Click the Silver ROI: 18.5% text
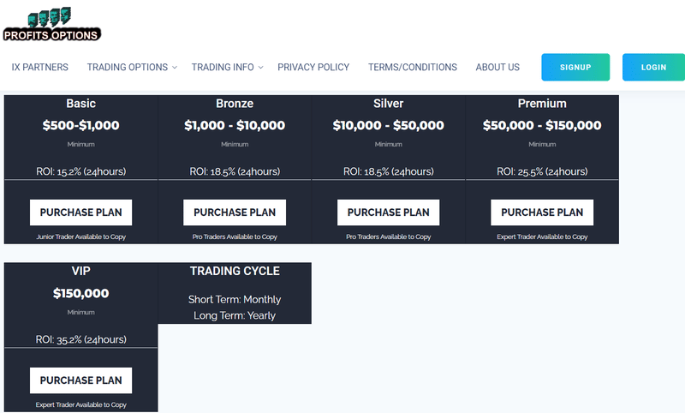685x413 pixels. [x=389, y=171]
